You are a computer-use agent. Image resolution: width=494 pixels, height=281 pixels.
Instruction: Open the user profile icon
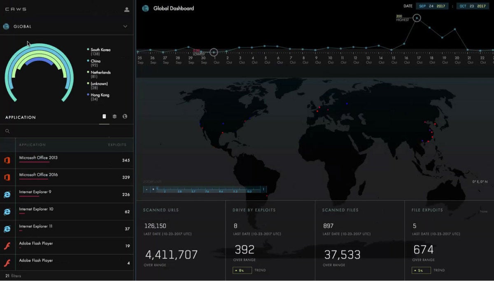(x=127, y=9)
